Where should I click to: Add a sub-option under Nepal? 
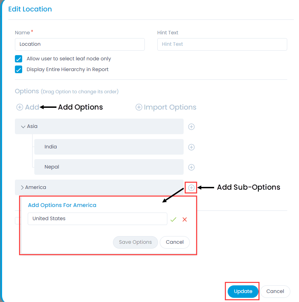[x=191, y=167]
